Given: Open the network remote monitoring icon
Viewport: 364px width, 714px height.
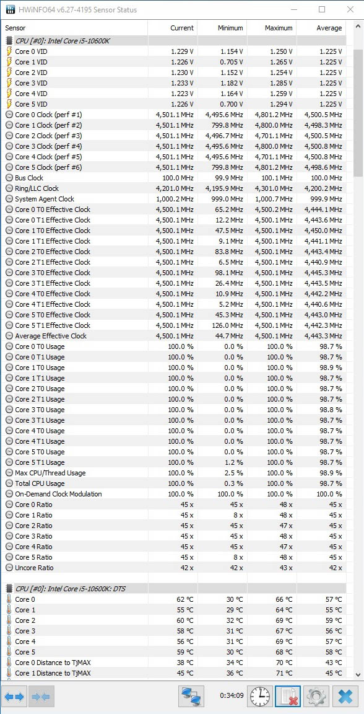Looking at the screenshot, I should (x=193, y=697).
